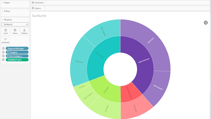Expand the plus icon on Sub-Category pill
211x119 pixels.
point(8,56)
